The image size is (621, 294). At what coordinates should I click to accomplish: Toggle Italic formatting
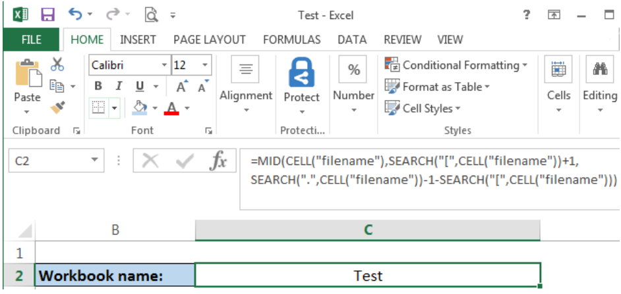118,86
